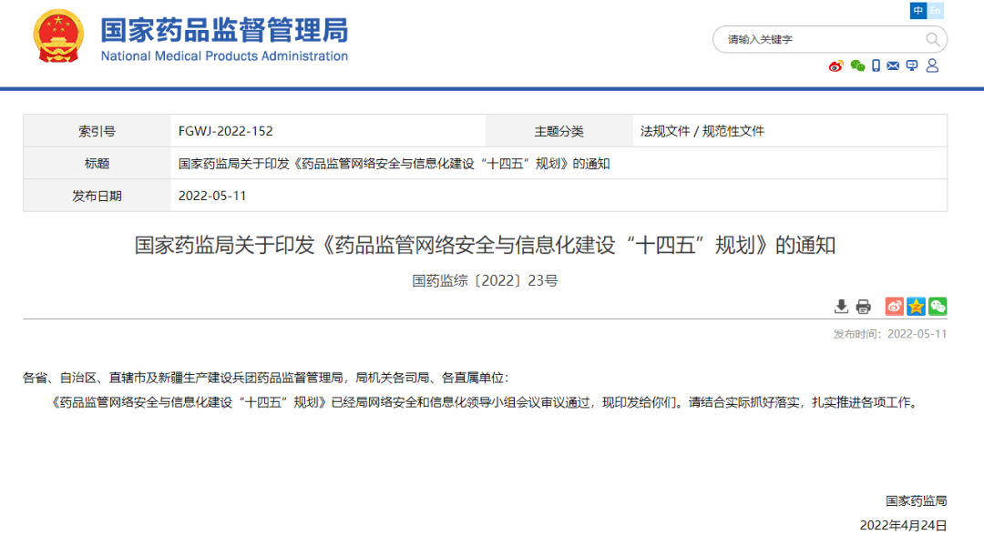
Task: Click the Weibo icon below the search box
Action: 835,66
